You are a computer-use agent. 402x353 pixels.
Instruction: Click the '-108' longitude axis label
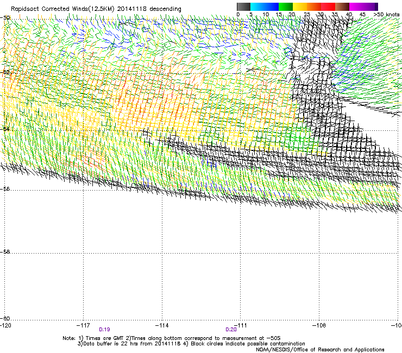pyautogui.click(x=319, y=325)
